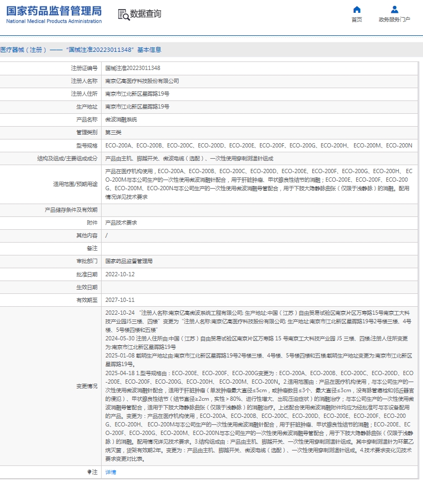Viewport: 423px width, 482px height.
Task: Click the 注册证编号 row label
Action: [84, 68]
